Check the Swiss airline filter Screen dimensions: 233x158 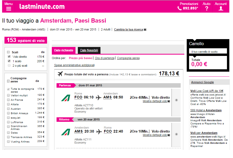(8, 133)
